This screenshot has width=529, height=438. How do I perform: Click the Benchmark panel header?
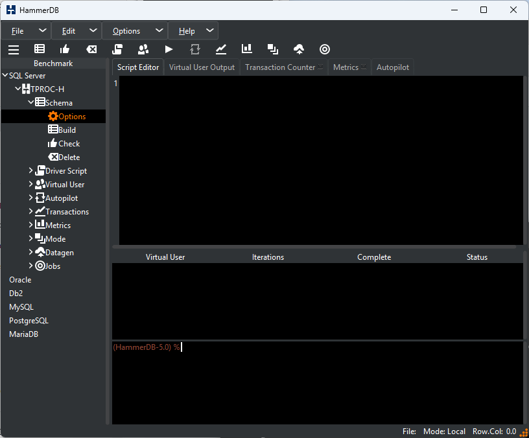coord(53,63)
